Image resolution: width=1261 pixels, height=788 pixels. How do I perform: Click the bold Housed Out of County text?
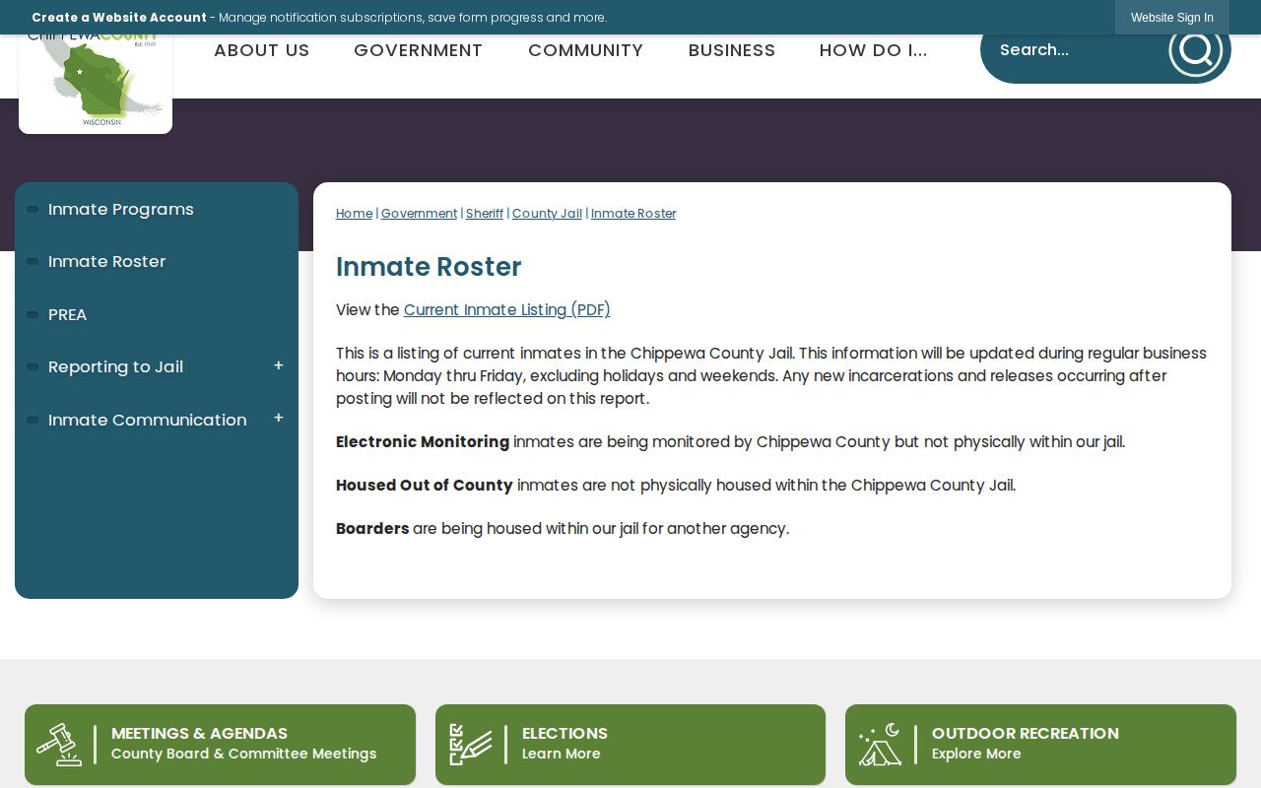coord(425,486)
